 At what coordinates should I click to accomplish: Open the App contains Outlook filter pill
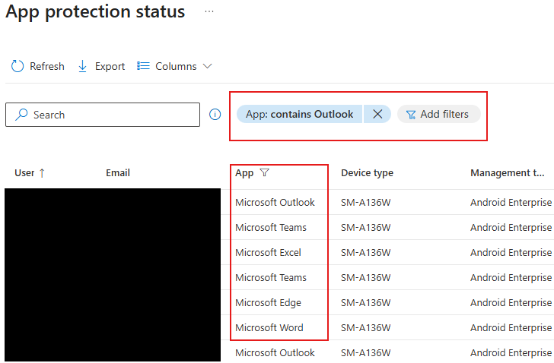299,114
